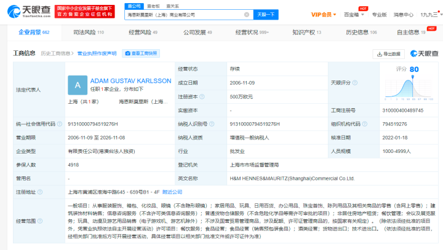Screen dimensions: 443x250
Task: Click the company type 有限责任公司 value
Action: point(102,151)
